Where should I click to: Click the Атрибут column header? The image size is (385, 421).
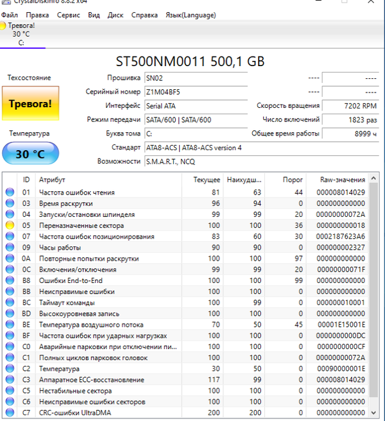pyautogui.click(x=52, y=180)
